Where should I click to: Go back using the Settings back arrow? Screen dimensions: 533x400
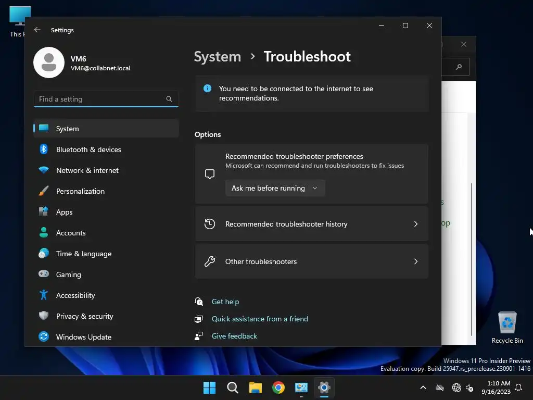pyautogui.click(x=37, y=30)
